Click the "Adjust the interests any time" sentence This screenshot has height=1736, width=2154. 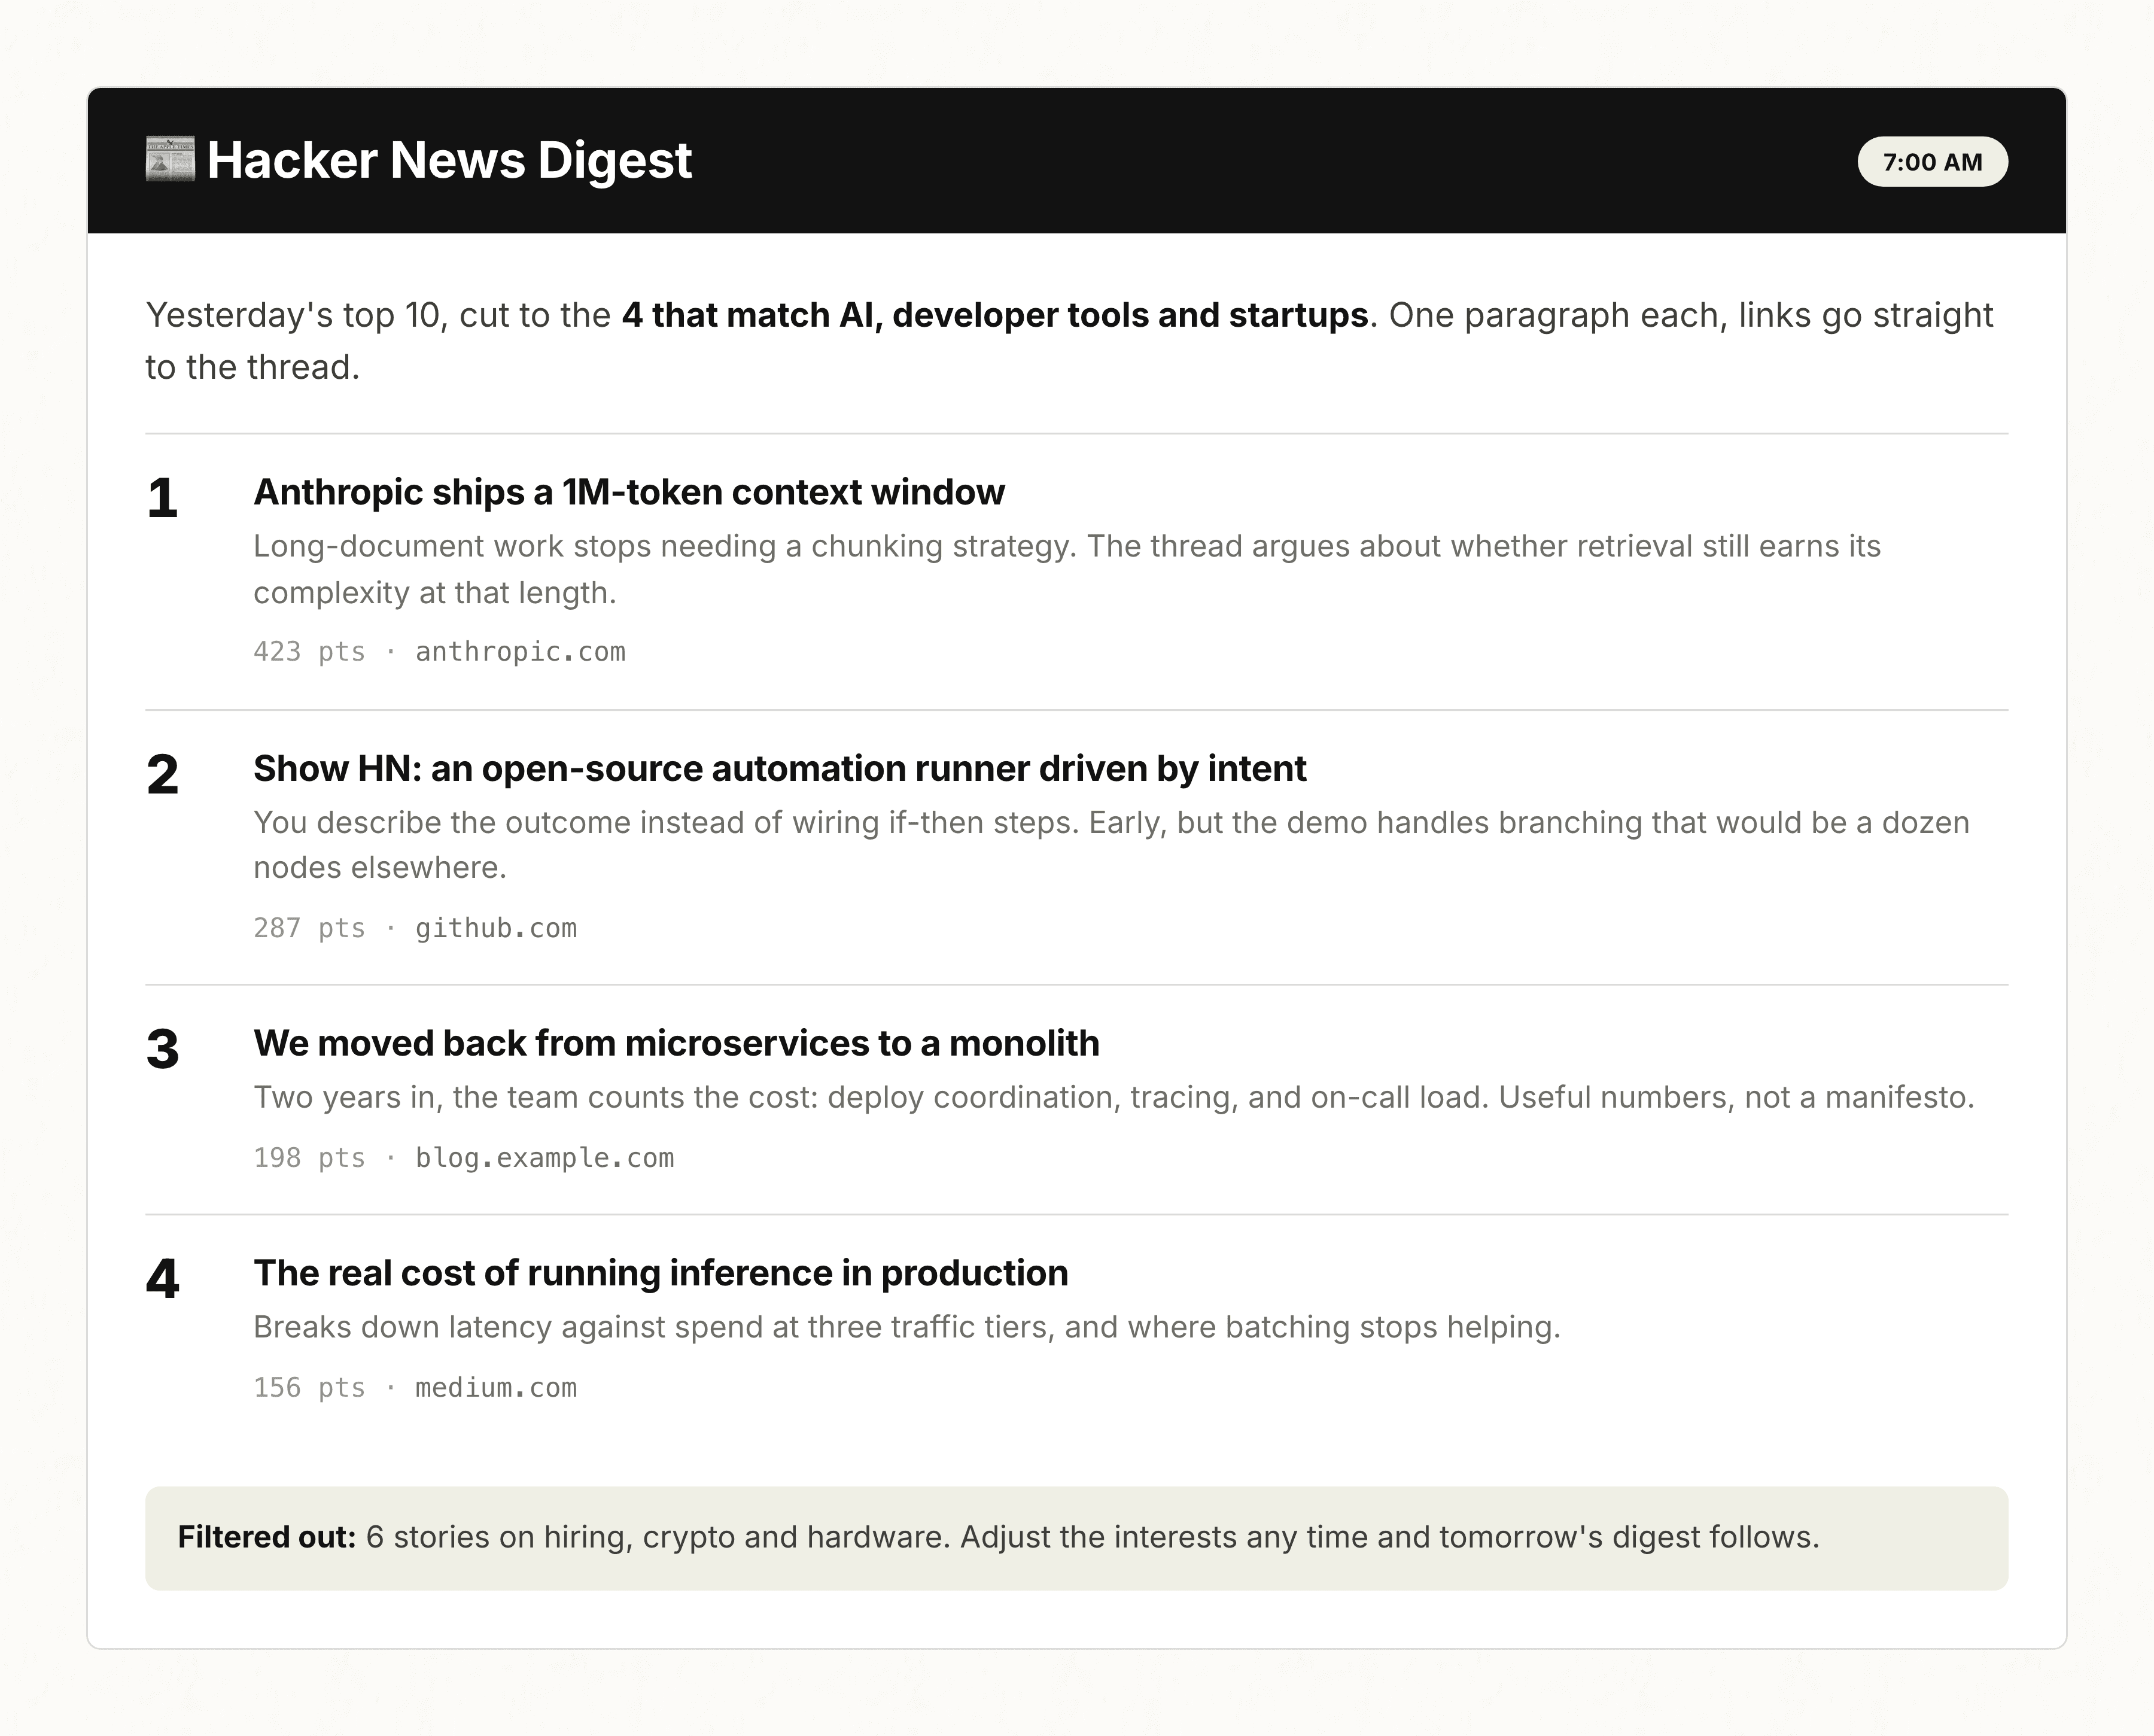coord(1390,1537)
